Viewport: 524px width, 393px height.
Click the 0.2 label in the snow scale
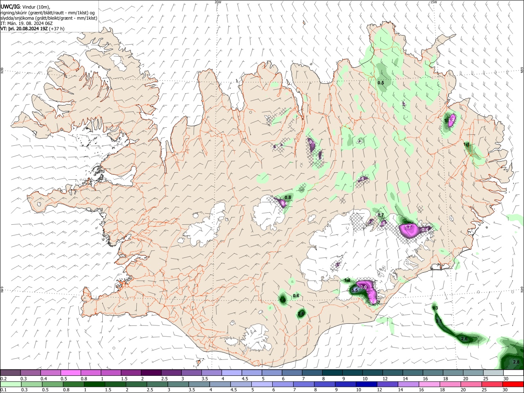pyautogui.click(x=3, y=379)
